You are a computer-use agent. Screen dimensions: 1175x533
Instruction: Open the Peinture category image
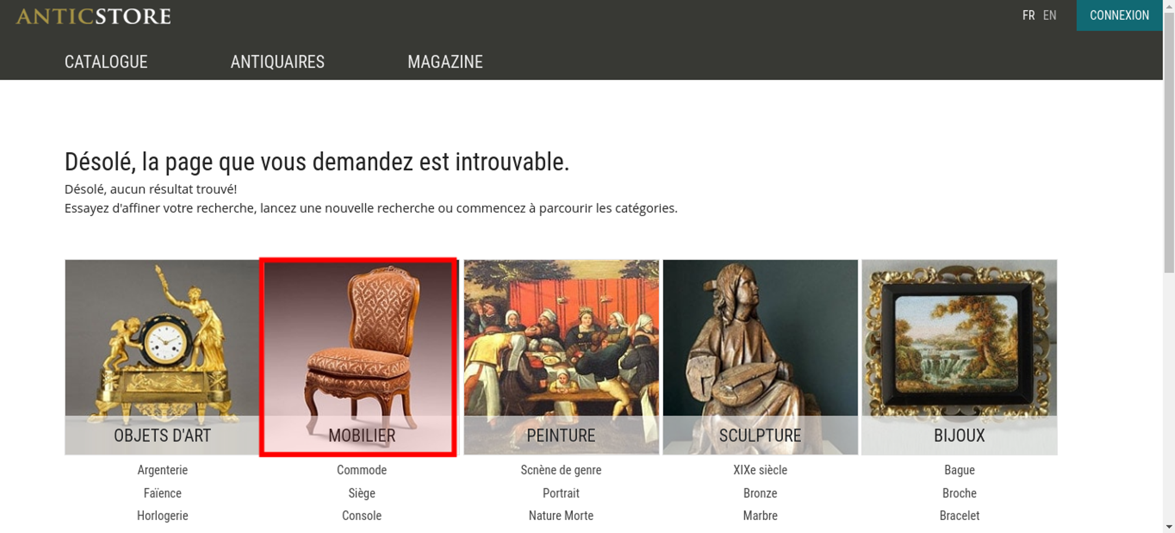(x=561, y=357)
